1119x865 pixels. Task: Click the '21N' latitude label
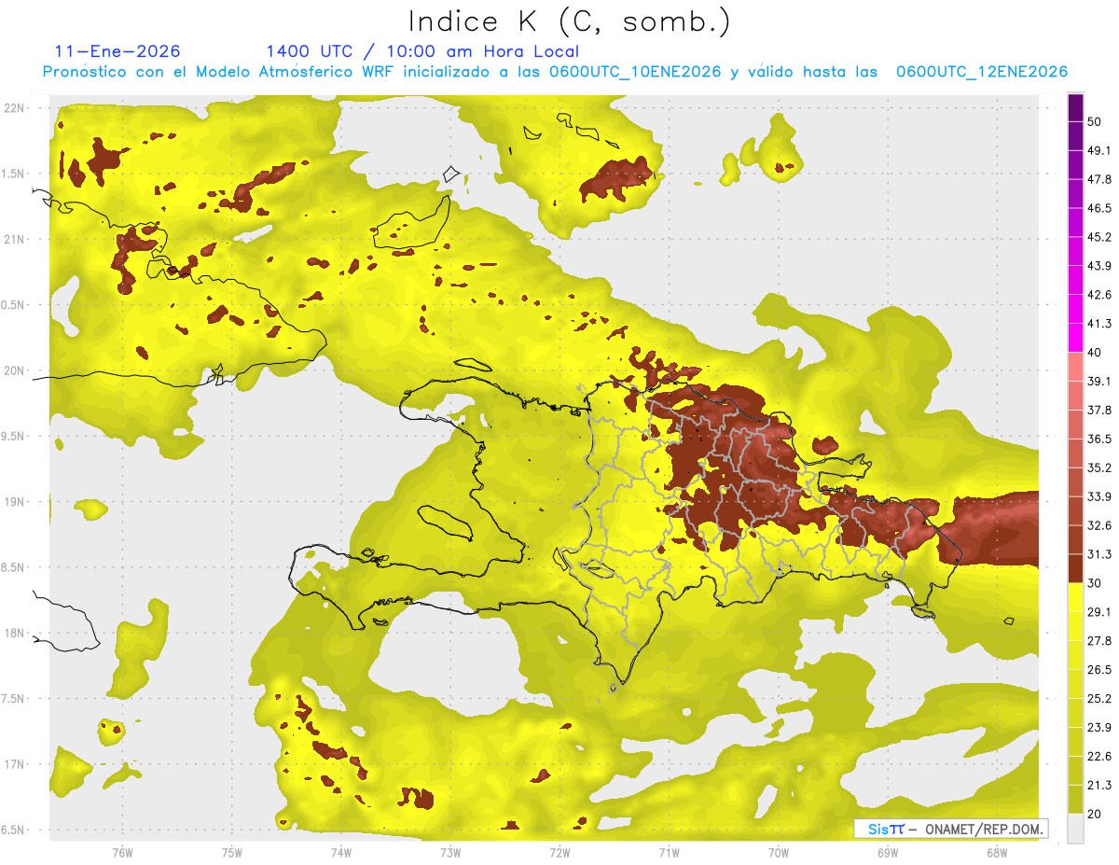[15, 240]
